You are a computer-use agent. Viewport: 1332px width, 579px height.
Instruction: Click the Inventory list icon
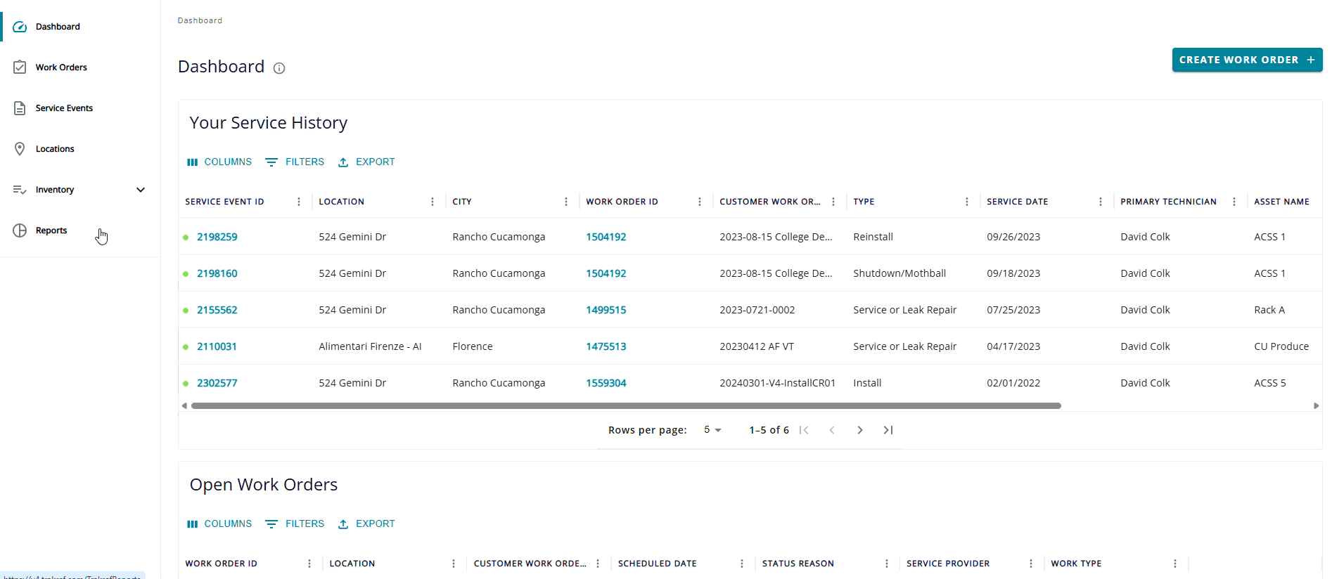pyautogui.click(x=20, y=190)
